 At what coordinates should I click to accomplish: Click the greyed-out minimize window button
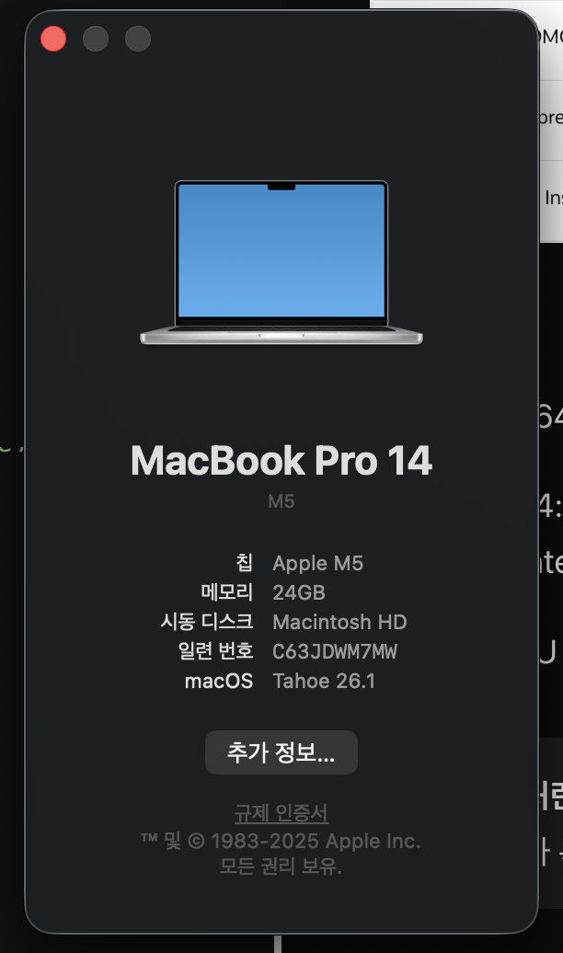96,39
